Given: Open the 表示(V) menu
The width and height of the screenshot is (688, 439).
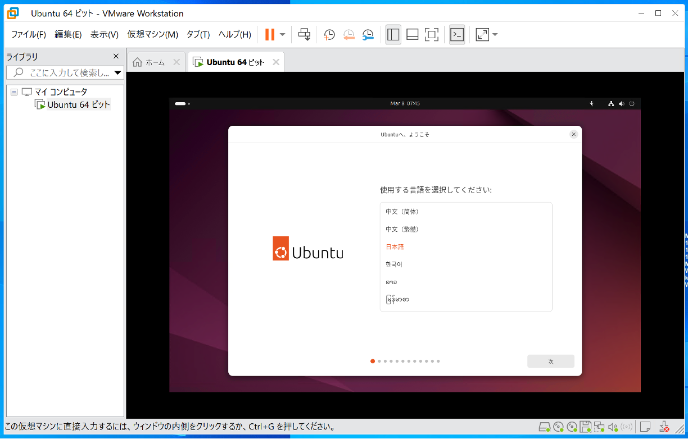Looking at the screenshot, I should pyautogui.click(x=105, y=34).
